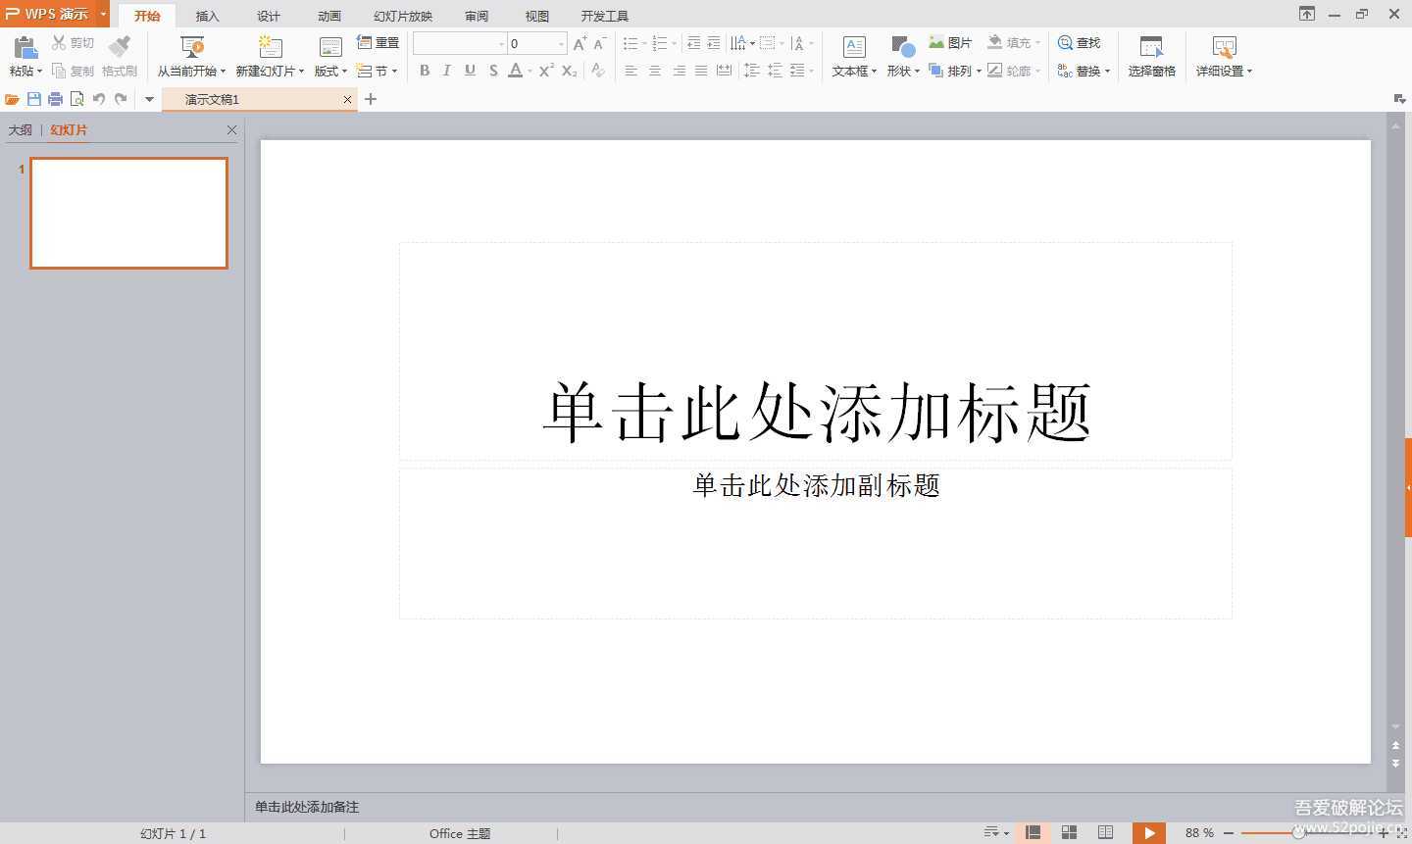Close the slide thumbnail side panel
This screenshot has height=844, width=1412.
pyautogui.click(x=231, y=129)
